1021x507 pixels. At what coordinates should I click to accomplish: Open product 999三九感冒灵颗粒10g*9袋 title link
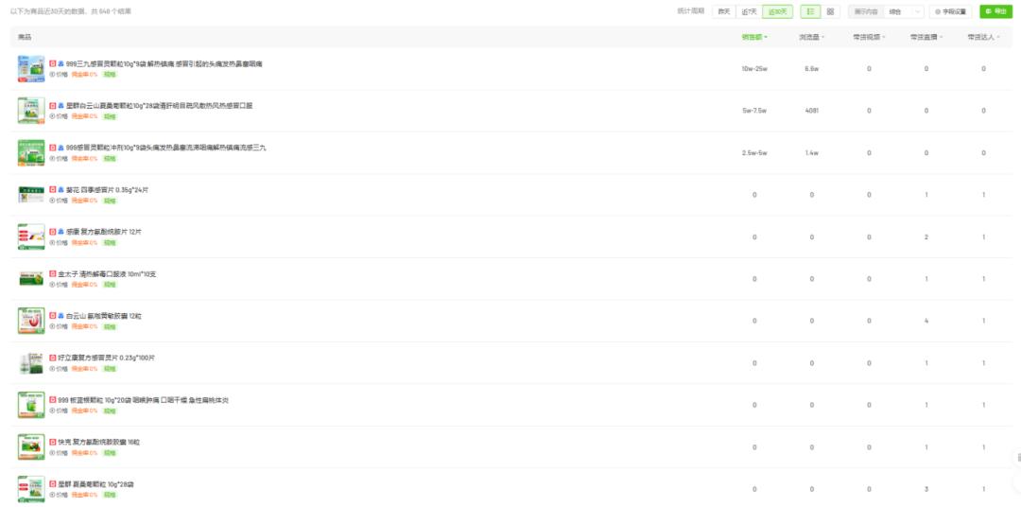(164, 64)
